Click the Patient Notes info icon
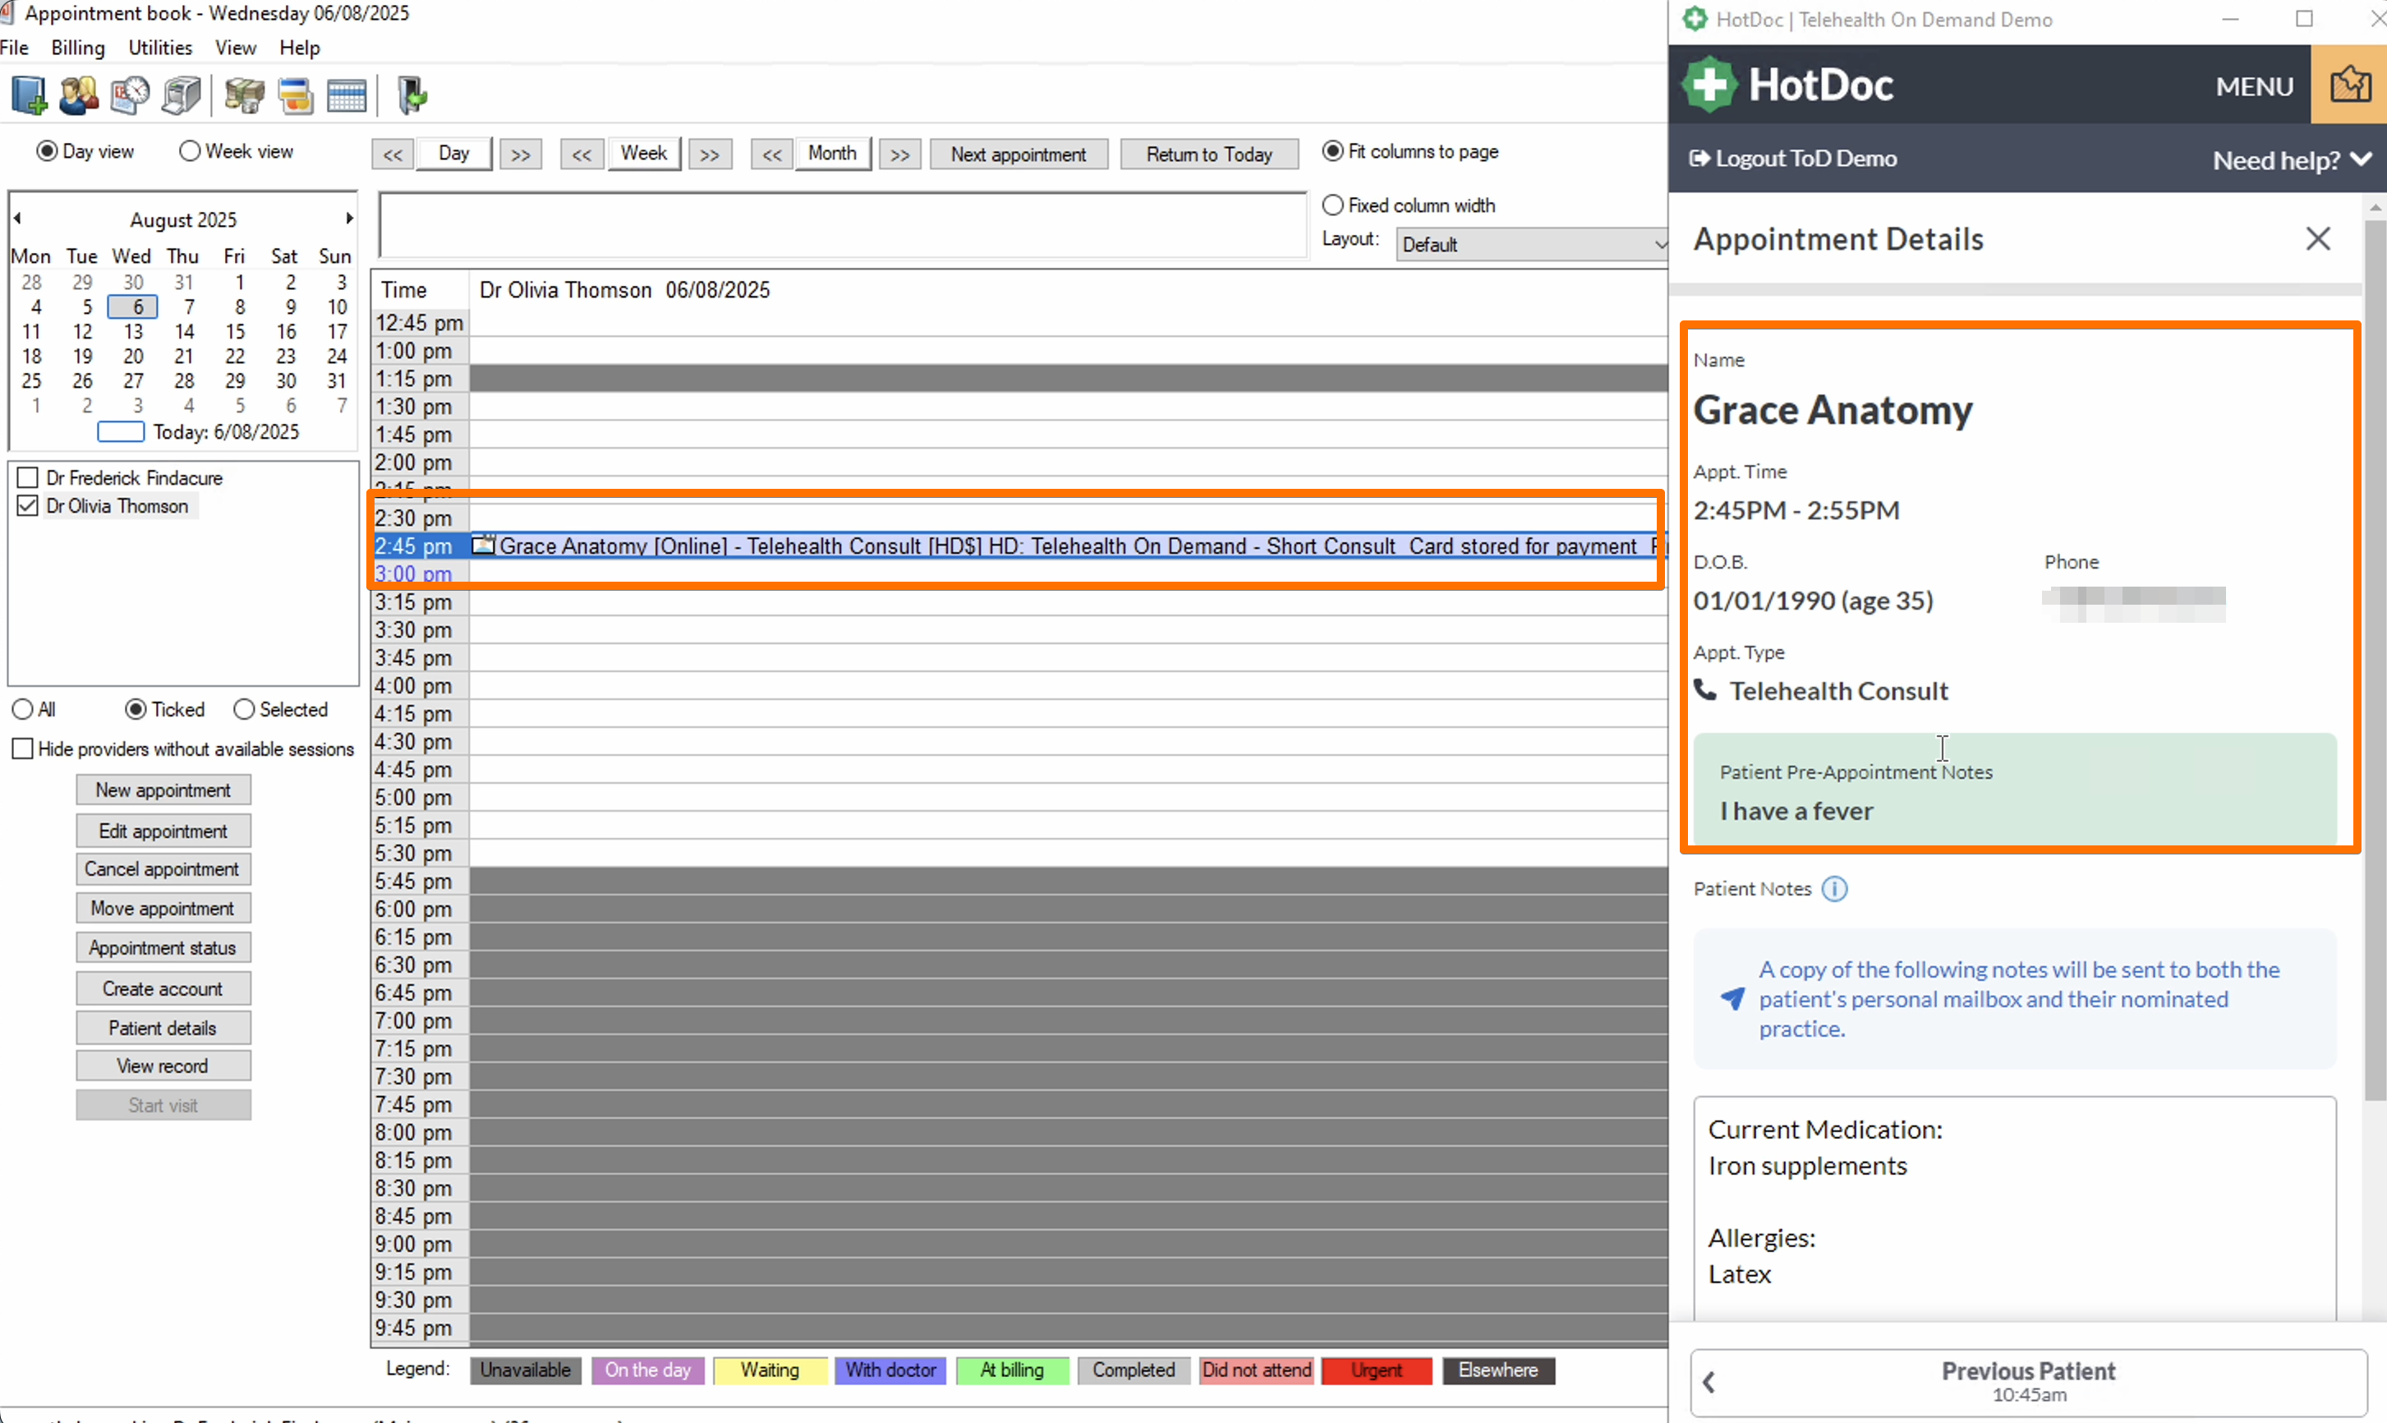Screen dimensions: 2387x1423 (x=1835, y=889)
